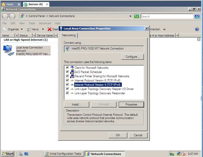Click Cancel in connection properties
Image resolution: width=203 pixels, height=157 pixels.
(138, 135)
